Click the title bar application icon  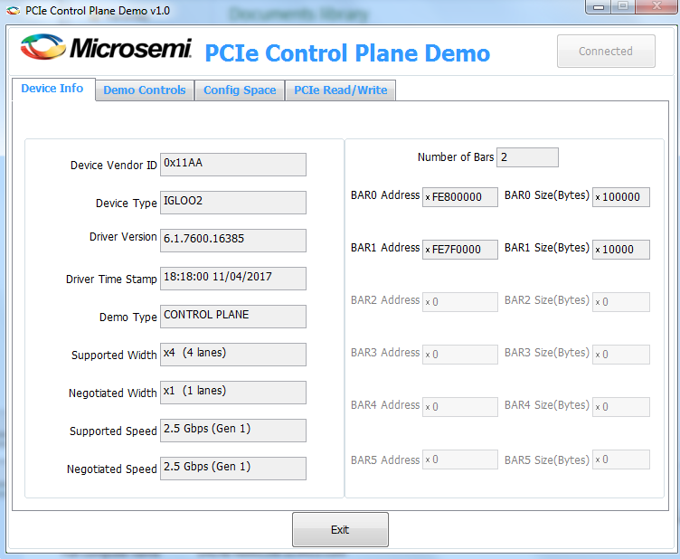click(13, 11)
